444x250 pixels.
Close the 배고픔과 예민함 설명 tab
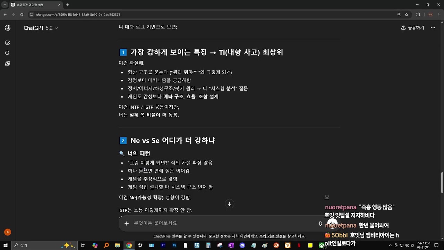pos(59,5)
